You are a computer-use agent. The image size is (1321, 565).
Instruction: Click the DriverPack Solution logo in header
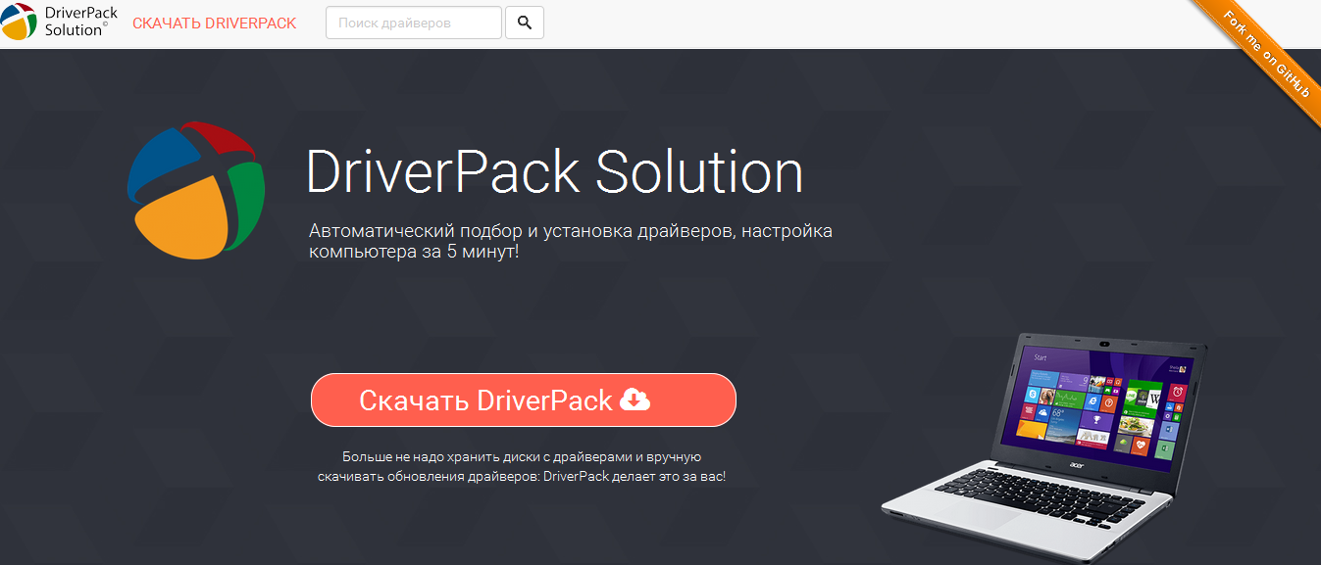coord(59,22)
